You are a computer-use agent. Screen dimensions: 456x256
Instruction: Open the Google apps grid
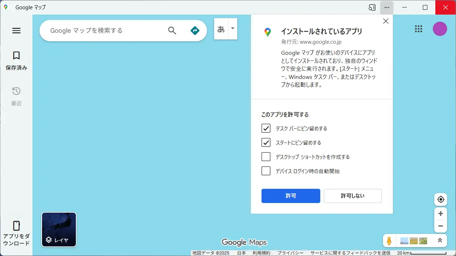click(x=419, y=29)
